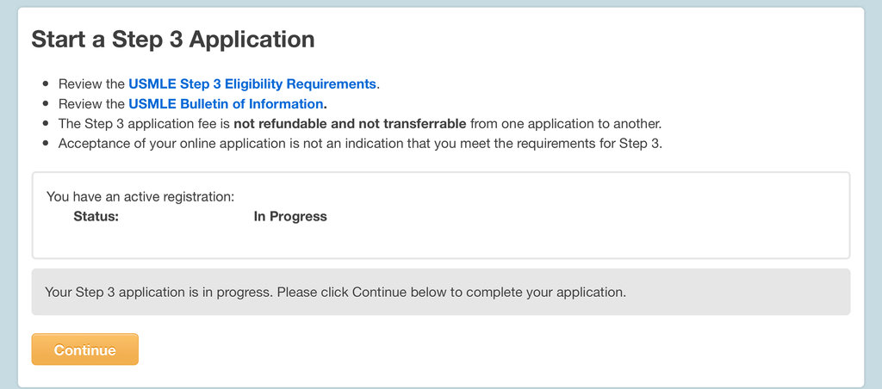The width and height of the screenshot is (882, 389).
Task: Click the bullet before the Eligibility Requirements line
Action: tap(45, 84)
